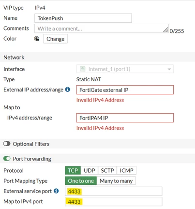Select TCP protocol

pyautogui.click(x=73, y=170)
